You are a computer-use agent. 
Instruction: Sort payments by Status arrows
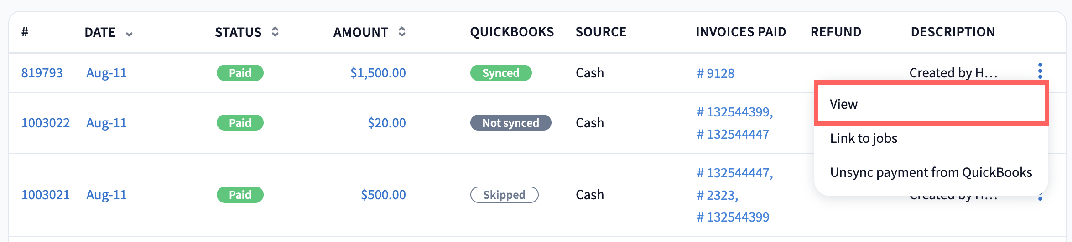tap(275, 32)
